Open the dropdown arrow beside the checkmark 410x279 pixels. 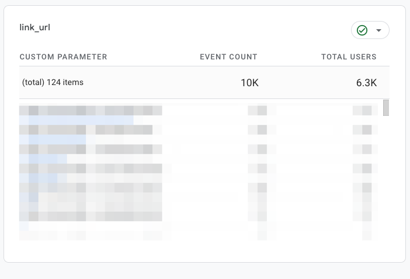(378, 30)
